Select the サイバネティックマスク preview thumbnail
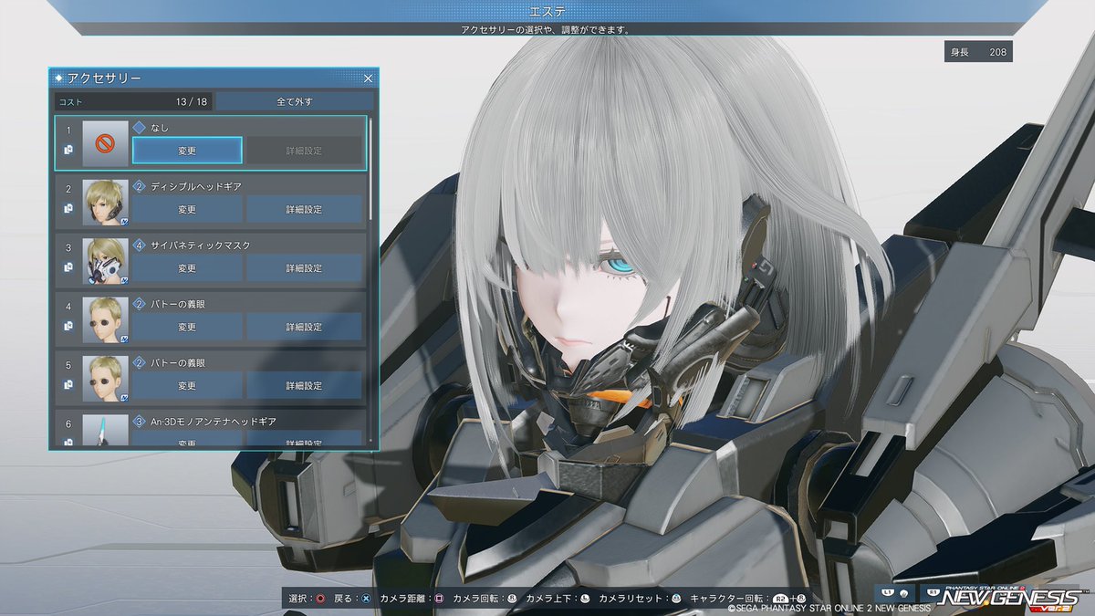Screen dimensions: 1095x616 [x=105, y=260]
